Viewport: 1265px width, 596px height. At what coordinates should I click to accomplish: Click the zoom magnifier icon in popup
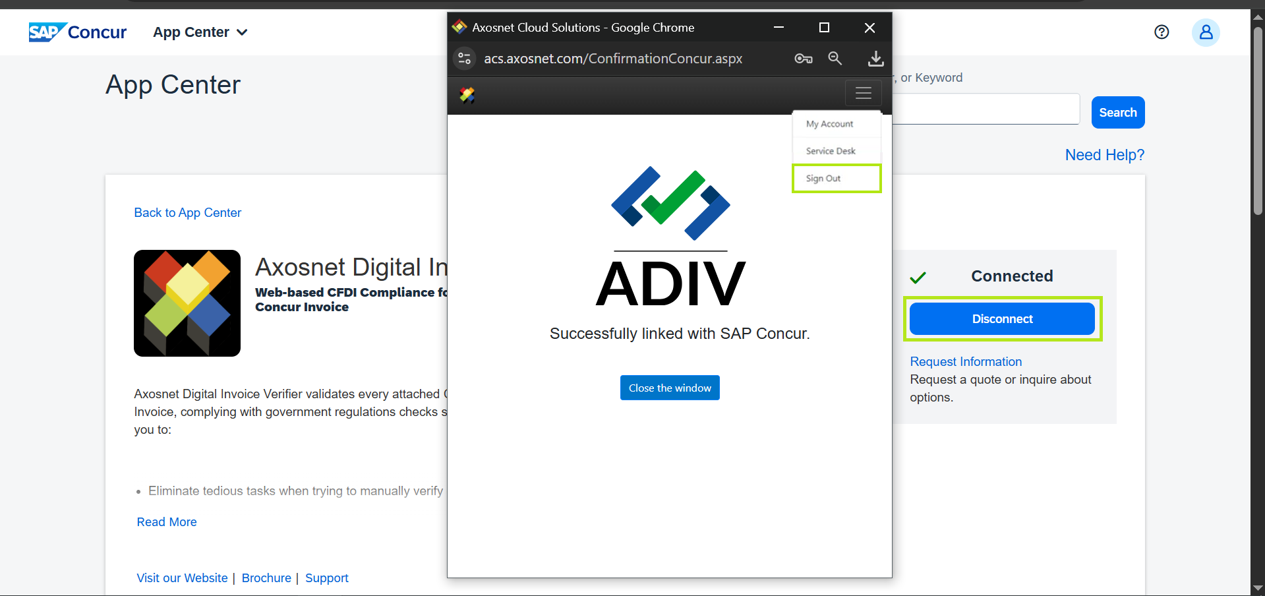point(835,59)
